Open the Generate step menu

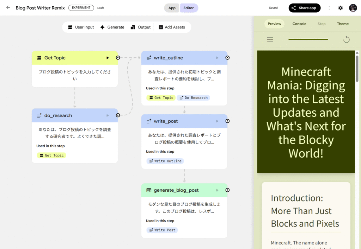[112, 27]
